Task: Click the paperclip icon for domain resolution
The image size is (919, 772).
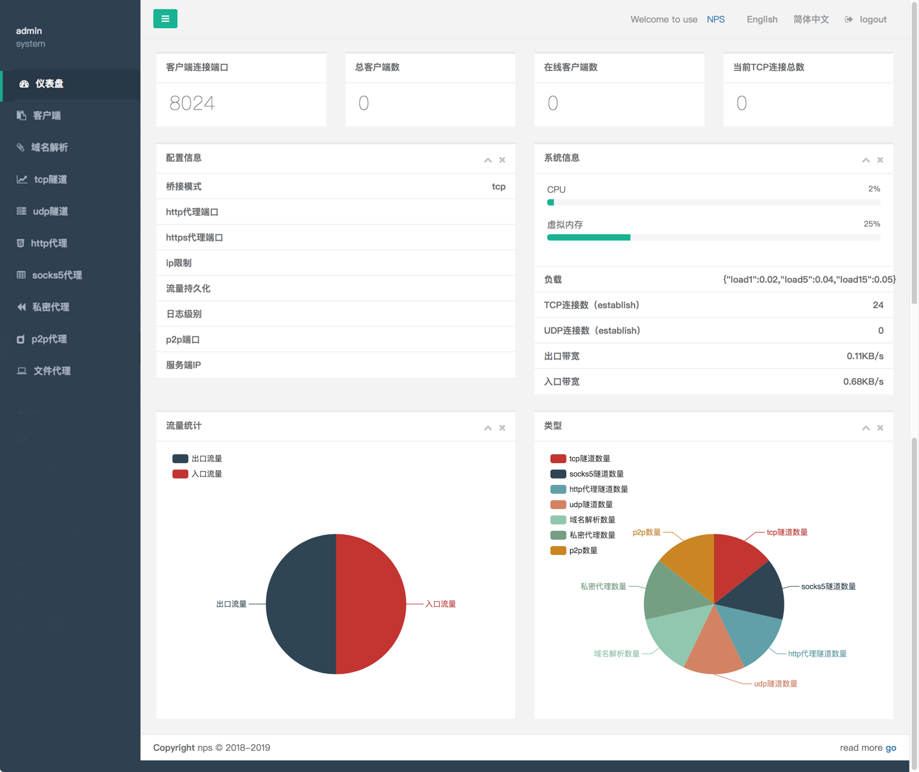Action: coord(20,147)
